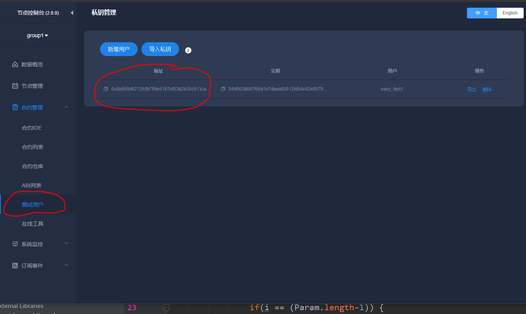Open the 系统监控 monitor icon
Image resolution: width=526 pixels, height=314 pixels.
pyautogui.click(x=15, y=244)
